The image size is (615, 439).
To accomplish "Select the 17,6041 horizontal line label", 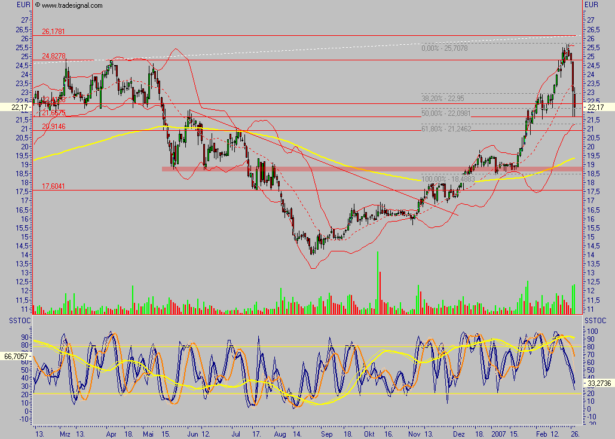I will (x=53, y=186).
